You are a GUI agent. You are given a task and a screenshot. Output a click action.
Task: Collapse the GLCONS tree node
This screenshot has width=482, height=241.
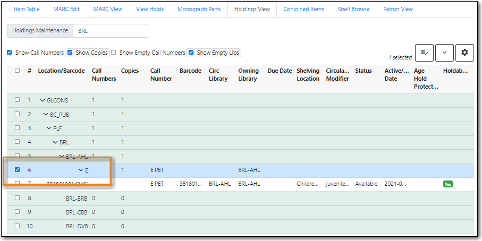(43, 100)
